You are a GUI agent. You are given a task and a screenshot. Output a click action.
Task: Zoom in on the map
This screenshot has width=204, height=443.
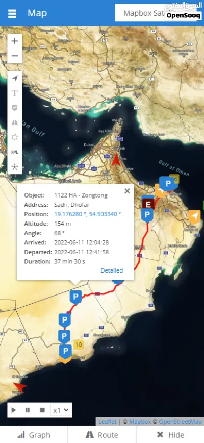15,41
